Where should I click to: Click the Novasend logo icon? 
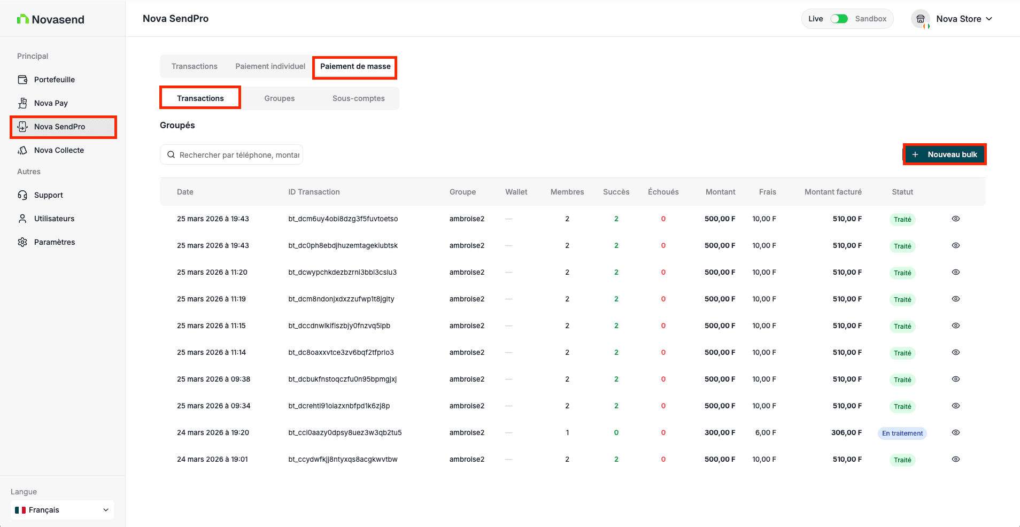coord(22,19)
